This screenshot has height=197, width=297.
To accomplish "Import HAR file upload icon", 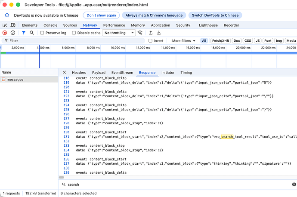I will coord(151,33).
